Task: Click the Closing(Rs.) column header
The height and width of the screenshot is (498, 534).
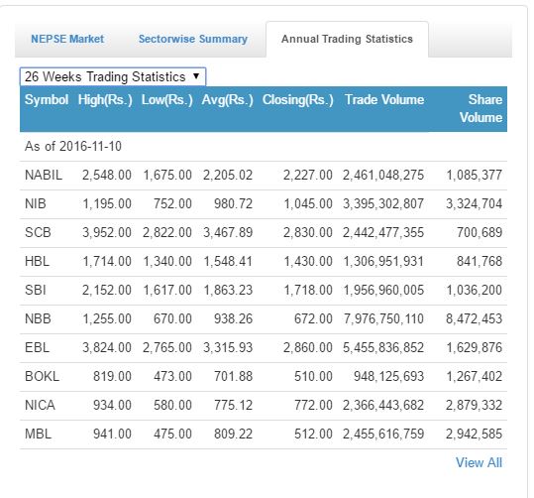Action: 297,100
